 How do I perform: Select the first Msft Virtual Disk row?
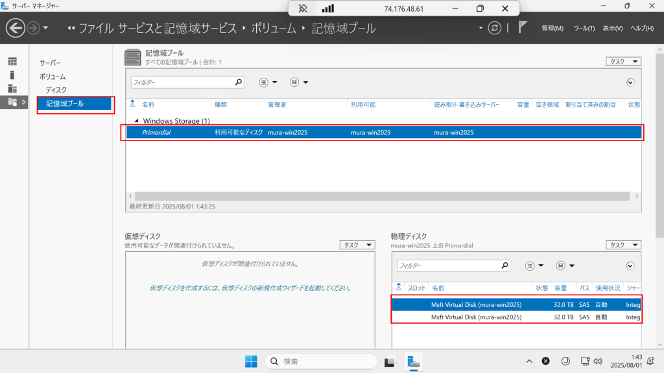coord(516,304)
